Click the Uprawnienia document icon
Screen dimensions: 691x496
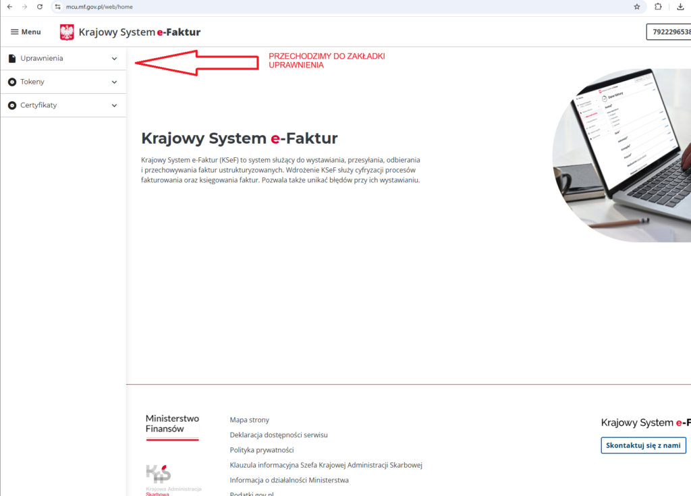12,59
